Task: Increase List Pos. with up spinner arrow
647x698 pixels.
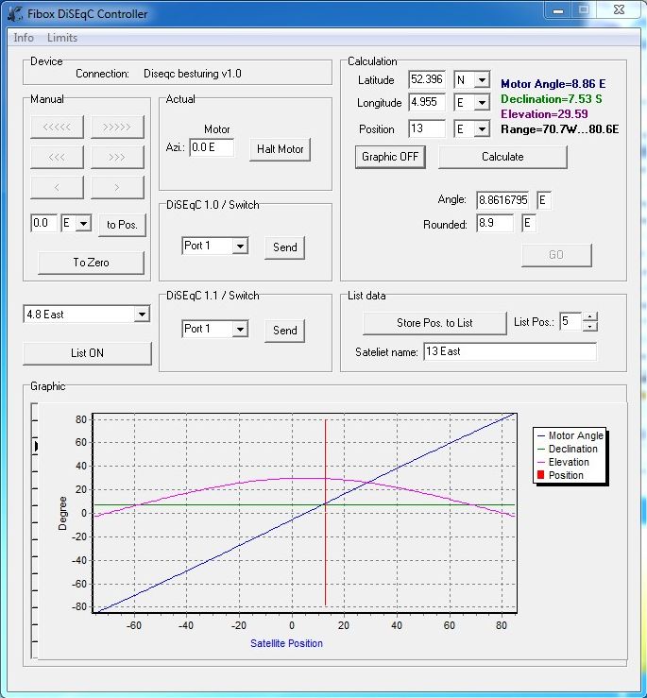Action: (x=590, y=317)
